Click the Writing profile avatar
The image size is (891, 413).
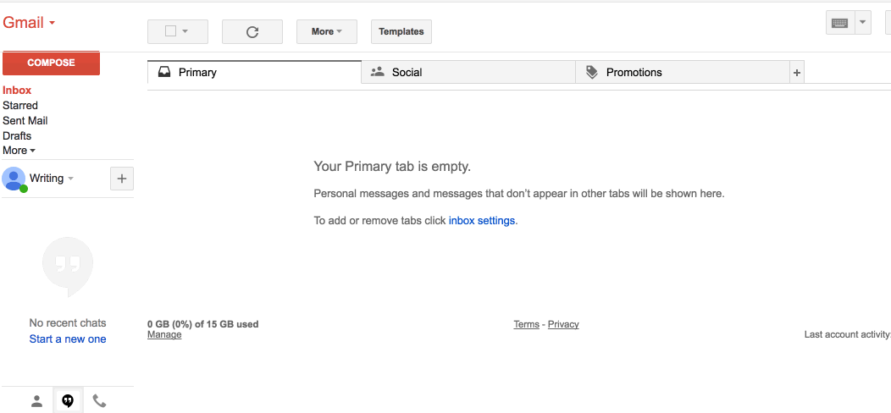click(x=14, y=179)
